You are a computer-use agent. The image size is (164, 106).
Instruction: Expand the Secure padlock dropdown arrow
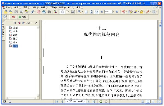(144, 12)
